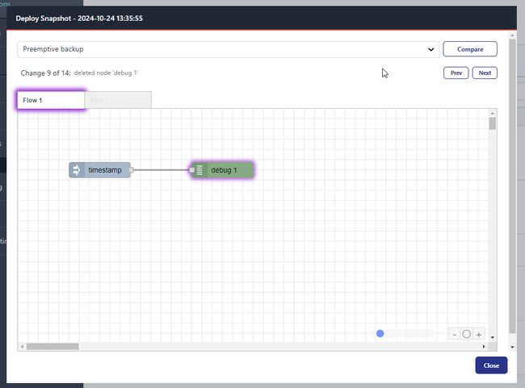Close the Deploy Snapshot dialog
The height and width of the screenshot is (388, 525).
(491, 365)
